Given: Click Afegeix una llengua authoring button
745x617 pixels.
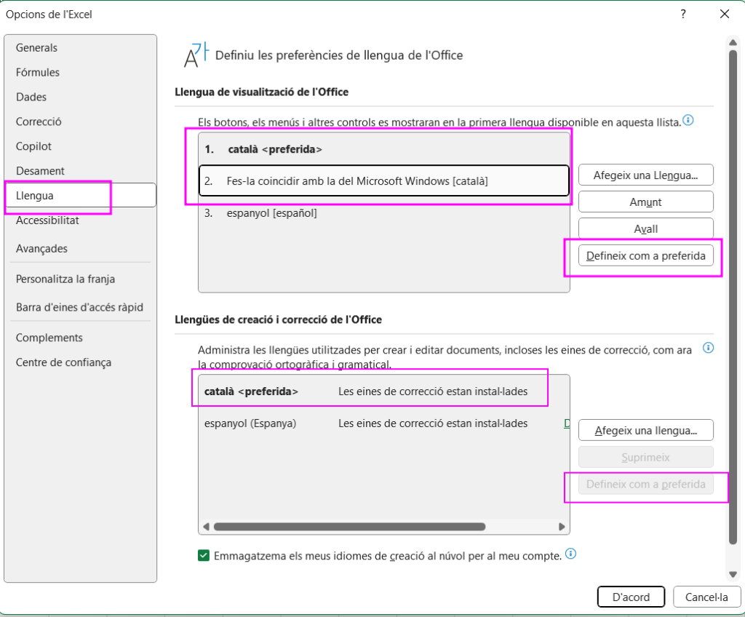Looking at the screenshot, I should point(646,430).
